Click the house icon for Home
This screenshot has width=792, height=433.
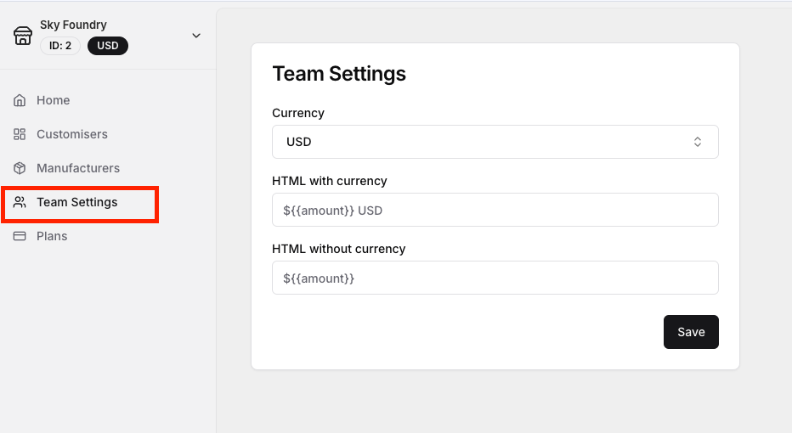click(x=20, y=100)
